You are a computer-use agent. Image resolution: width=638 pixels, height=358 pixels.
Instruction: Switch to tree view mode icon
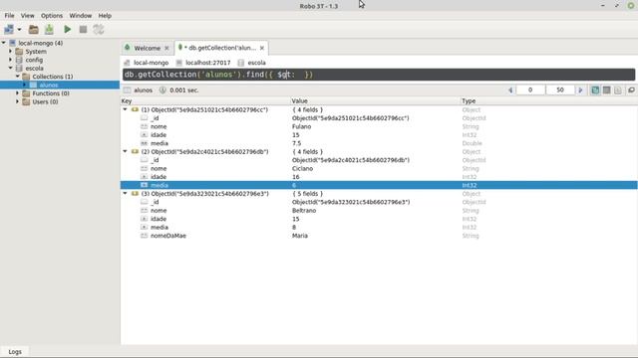(x=595, y=90)
